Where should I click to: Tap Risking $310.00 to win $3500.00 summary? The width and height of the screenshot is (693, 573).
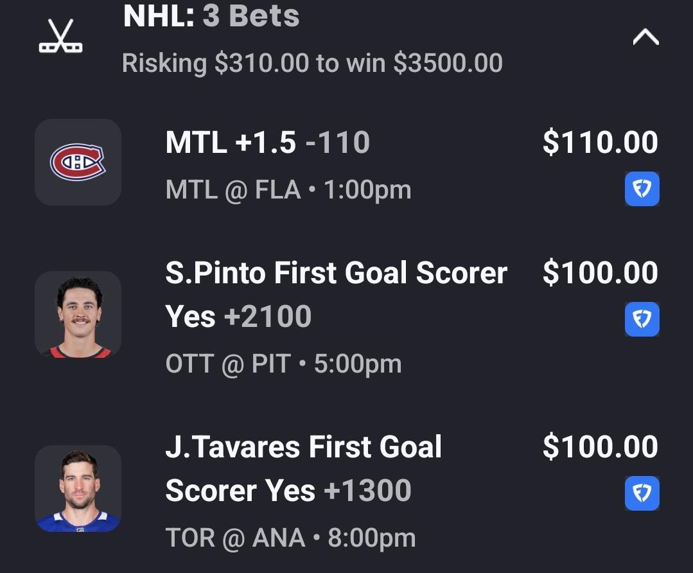tap(312, 63)
